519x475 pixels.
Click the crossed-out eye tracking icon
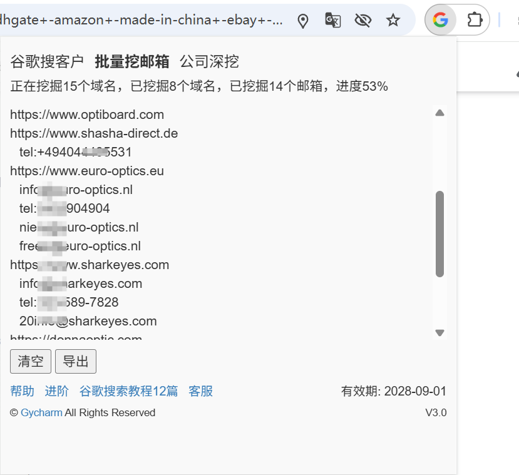click(362, 21)
